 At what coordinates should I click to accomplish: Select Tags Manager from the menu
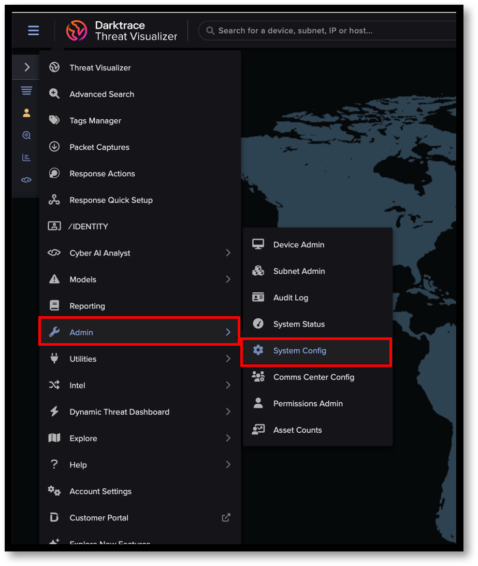[140, 121]
